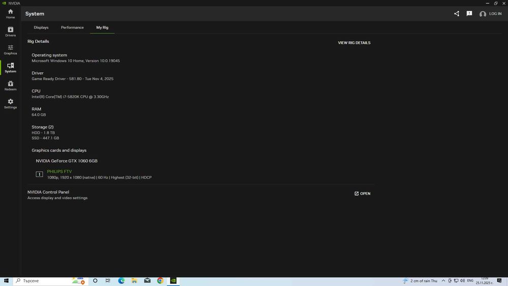
Task: Launch Google Chrome from taskbar
Action: [x=160, y=281]
